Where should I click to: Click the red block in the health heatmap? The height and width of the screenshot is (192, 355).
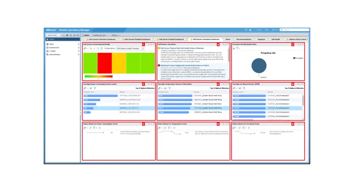[x=105, y=63]
